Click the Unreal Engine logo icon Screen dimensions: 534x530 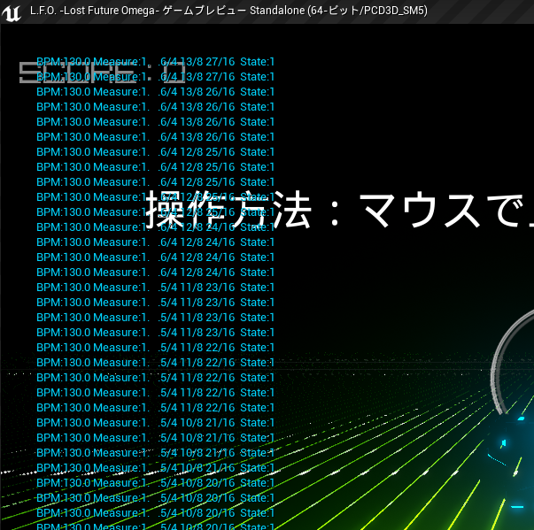(x=12, y=12)
